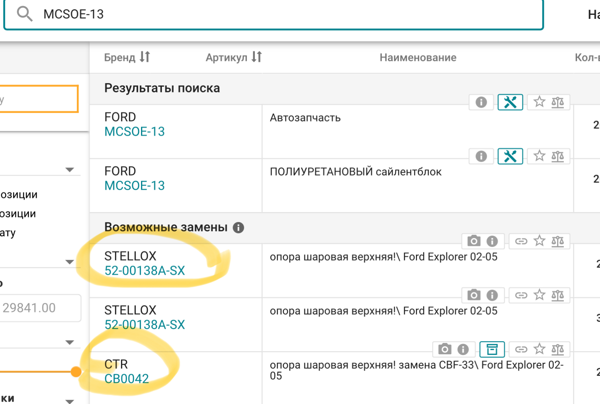This screenshot has width=600, height=404.
Task: Open info for the ПОЛИУРЕТАНОВЫЙ сайлентблок row
Action: [481, 156]
